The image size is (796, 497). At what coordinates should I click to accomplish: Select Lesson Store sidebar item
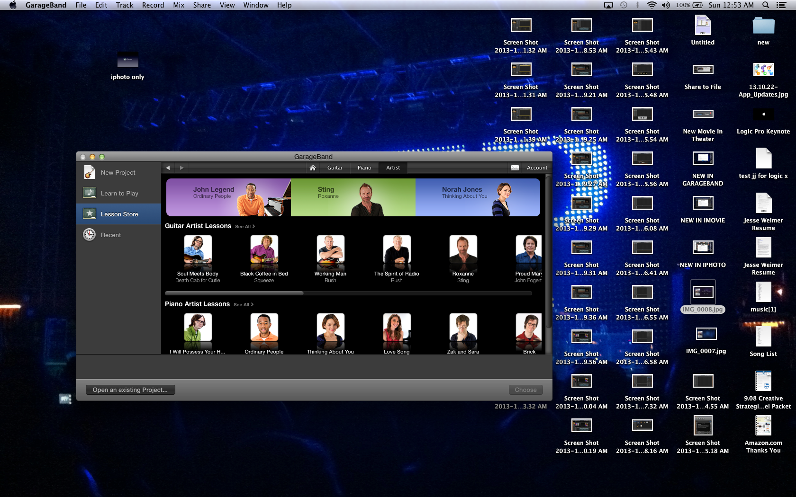118,214
